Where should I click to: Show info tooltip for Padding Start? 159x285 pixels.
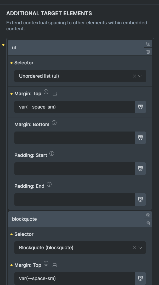pos(52,153)
